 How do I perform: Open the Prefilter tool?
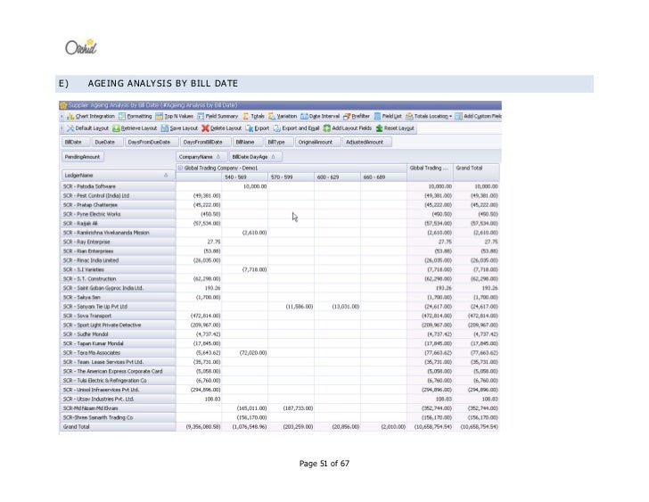pyautogui.click(x=357, y=116)
